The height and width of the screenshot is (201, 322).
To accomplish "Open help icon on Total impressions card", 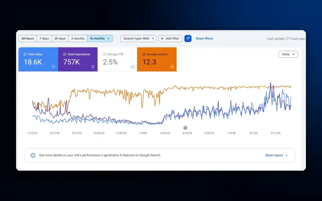I will point(93,67).
